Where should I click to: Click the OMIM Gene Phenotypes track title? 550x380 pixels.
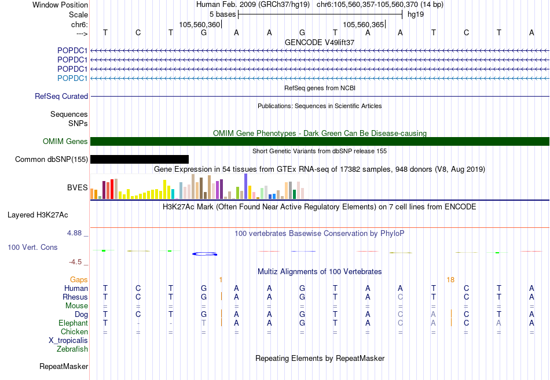pos(320,133)
